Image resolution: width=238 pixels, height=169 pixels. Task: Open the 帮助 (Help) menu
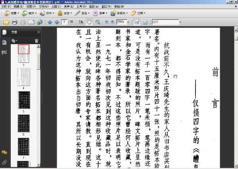coord(119,6)
